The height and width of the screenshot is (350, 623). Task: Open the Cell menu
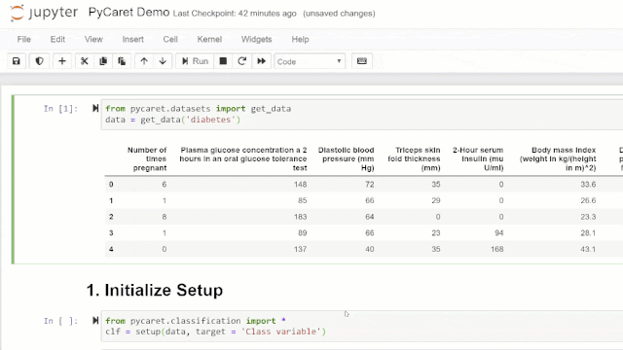170,39
